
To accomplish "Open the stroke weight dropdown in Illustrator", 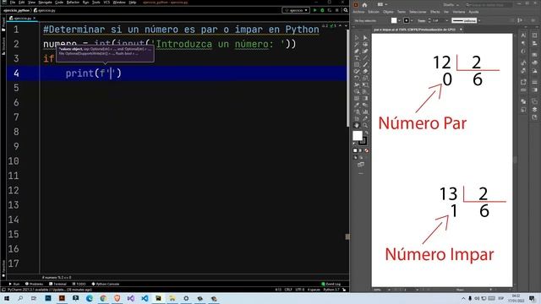I will [x=447, y=20].
